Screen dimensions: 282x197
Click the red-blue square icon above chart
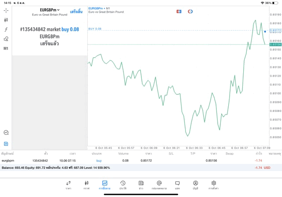click(179, 11)
